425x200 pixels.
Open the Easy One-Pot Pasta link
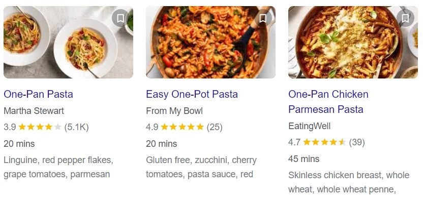tap(192, 94)
